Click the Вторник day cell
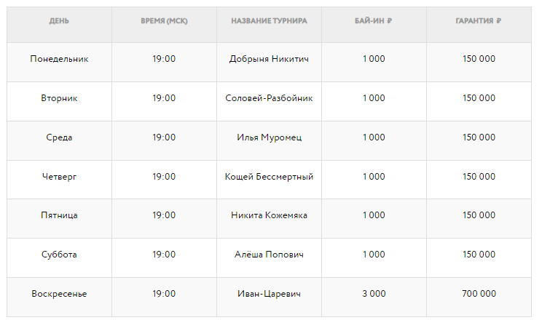 pyautogui.click(x=59, y=98)
